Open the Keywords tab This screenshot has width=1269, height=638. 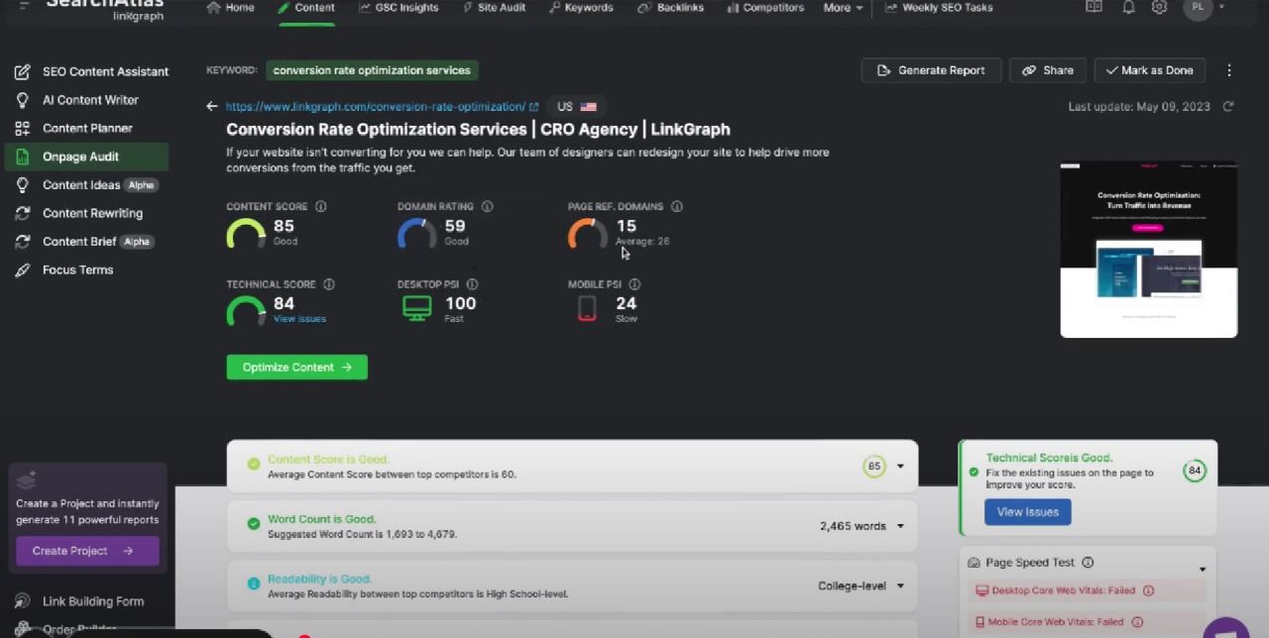(580, 8)
